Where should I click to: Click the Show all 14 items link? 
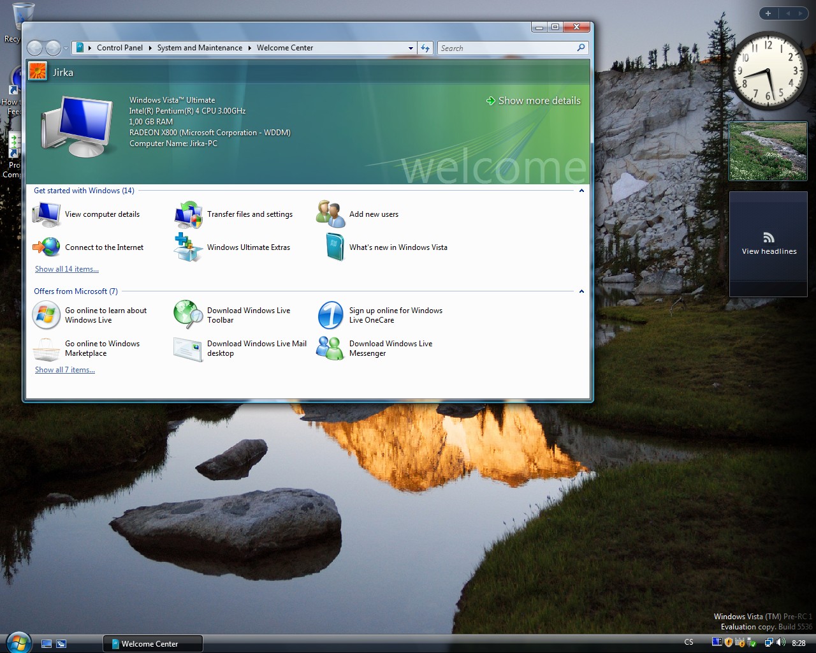(x=67, y=269)
